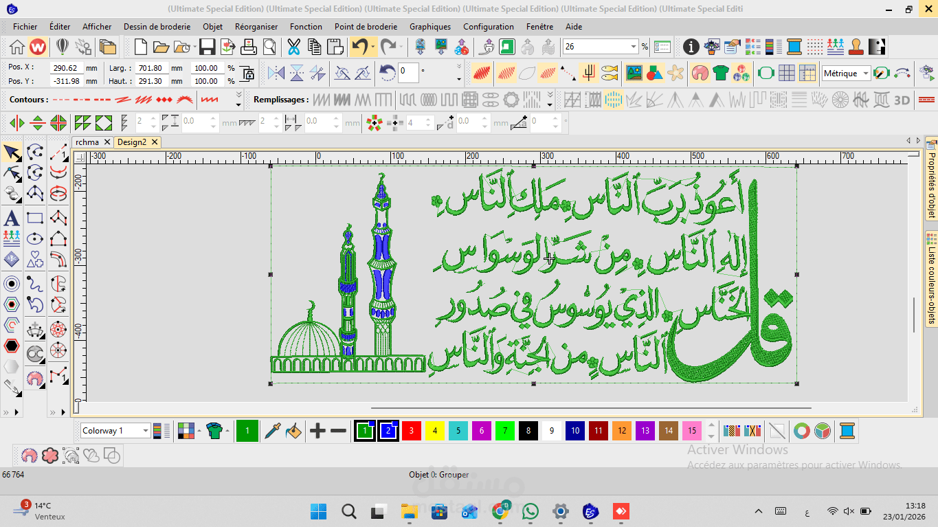Close the Design2 tab
The height and width of the screenshot is (527, 938).
(x=155, y=142)
